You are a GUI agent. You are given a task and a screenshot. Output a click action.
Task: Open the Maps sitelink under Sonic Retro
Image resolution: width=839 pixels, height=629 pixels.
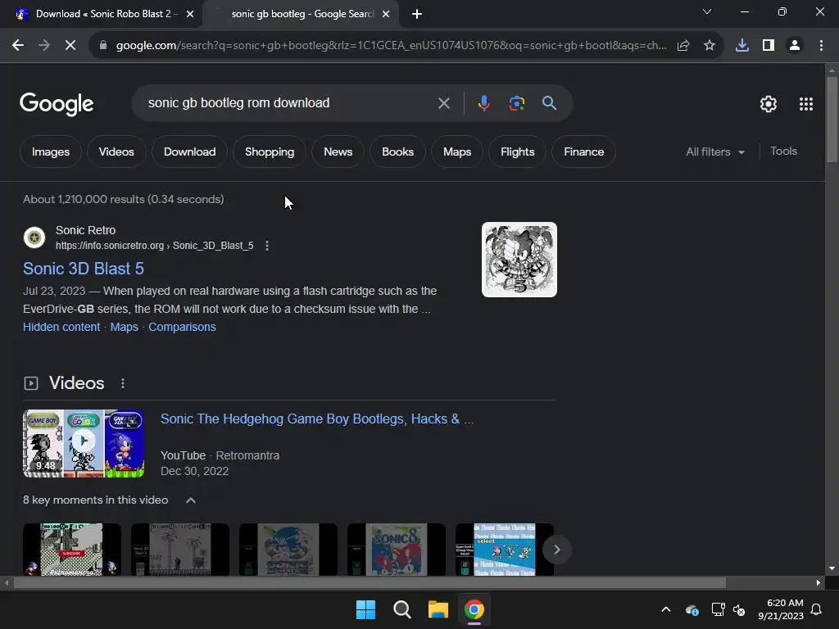[x=125, y=327]
